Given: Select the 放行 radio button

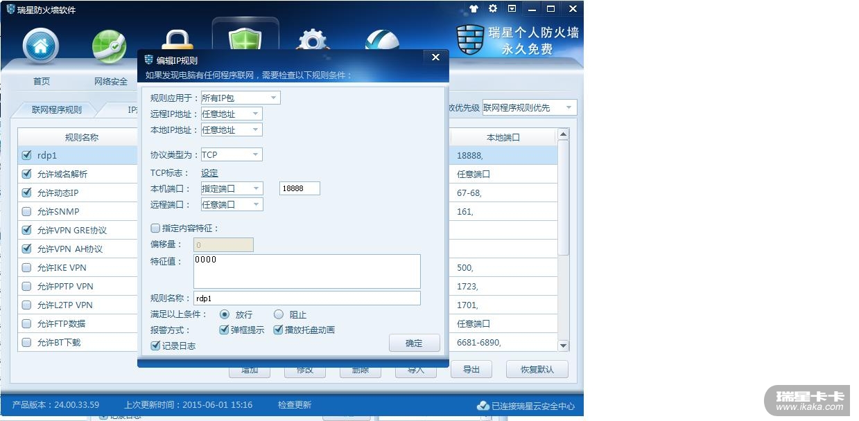Looking at the screenshot, I should (x=224, y=314).
